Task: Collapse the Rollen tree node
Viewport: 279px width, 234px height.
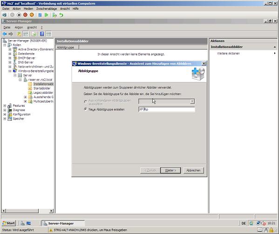Action: [x=5, y=45]
